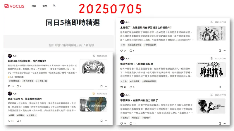Open article titled 2025年6月30日星期一 多巴胺攻擊?
This screenshot has height=131, width=234.
point(27,61)
